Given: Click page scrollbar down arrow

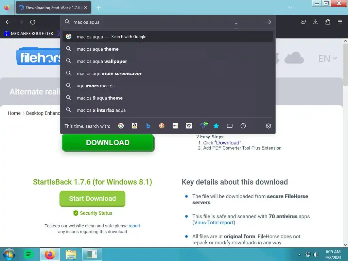Looking at the screenshot, I should click(x=345, y=245).
